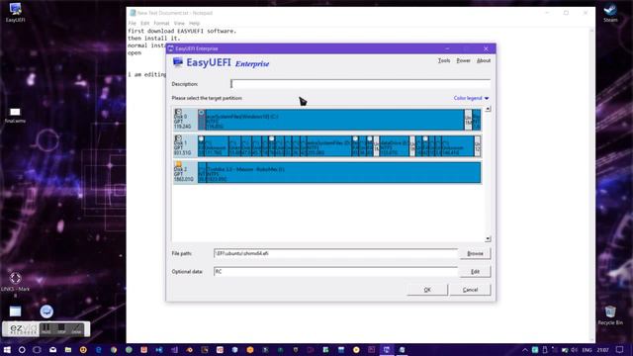This screenshot has height=356, width=633.
Task: Select the Toshiba (I:) NTFS partition on Disk 2
Action: [x=343, y=172]
